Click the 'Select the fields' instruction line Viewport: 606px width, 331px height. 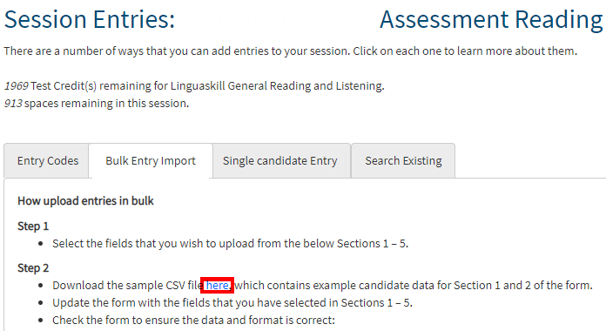tap(231, 244)
